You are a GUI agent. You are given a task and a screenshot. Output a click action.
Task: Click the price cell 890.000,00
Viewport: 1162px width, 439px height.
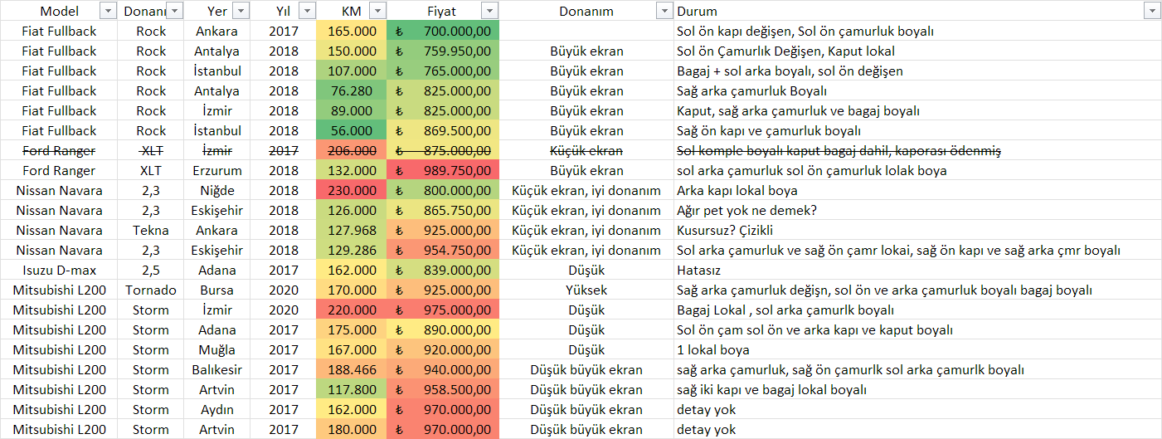tap(443, 329)
